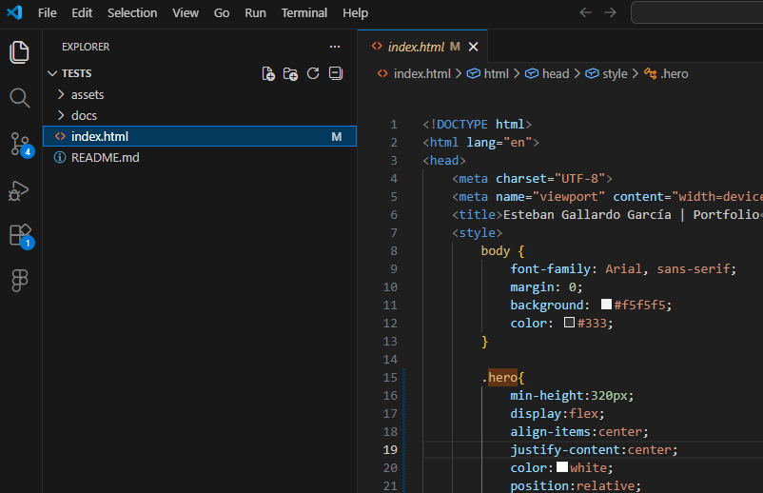Viewport: 763px width, 493px height.
Task: Open Run and Debug view
Action: [x=20, y=190]
